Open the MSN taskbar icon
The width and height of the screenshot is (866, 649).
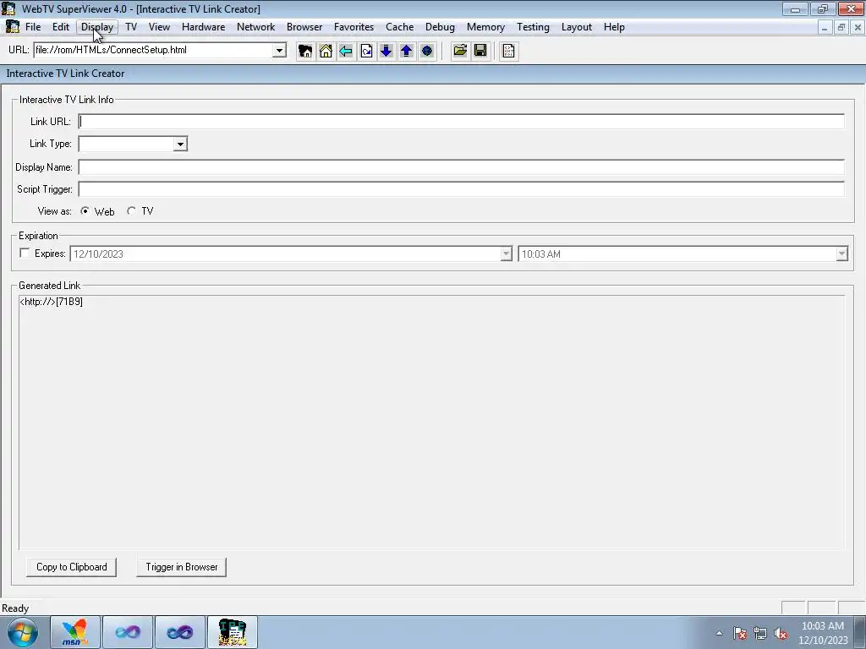click(75, 632)
